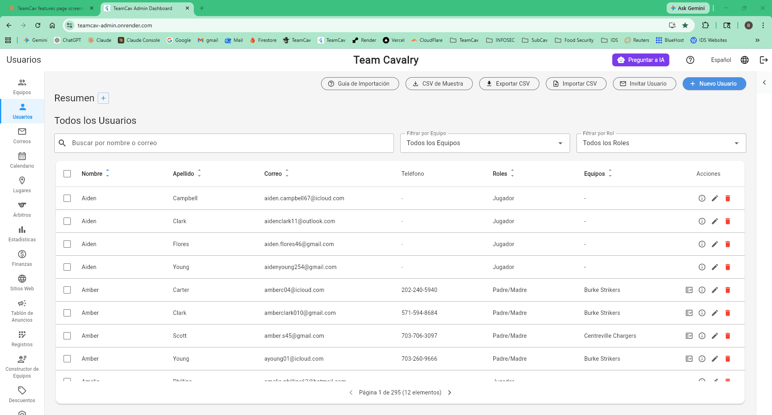Open the Filtrar por Equipo dropdown
The width and height of the screenshot is (772, 415).
pyautogui.click(x=485, y=143)
